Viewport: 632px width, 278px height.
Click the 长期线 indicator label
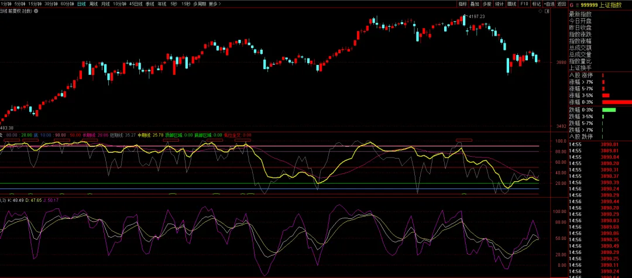click(95, 135)
